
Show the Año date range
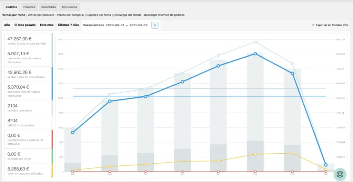point(7,25)
